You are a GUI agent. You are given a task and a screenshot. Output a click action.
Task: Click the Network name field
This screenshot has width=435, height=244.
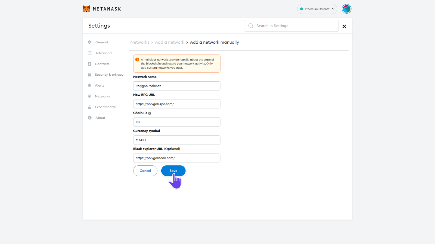pyautogui.click(x=177, y=86)
